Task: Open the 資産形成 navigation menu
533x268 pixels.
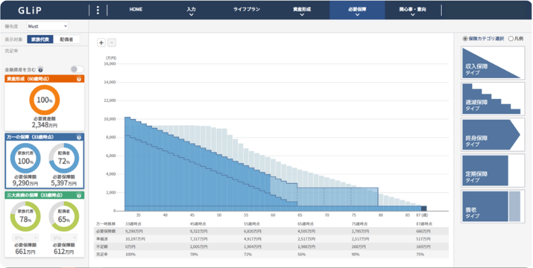Action: click(302, 11)
